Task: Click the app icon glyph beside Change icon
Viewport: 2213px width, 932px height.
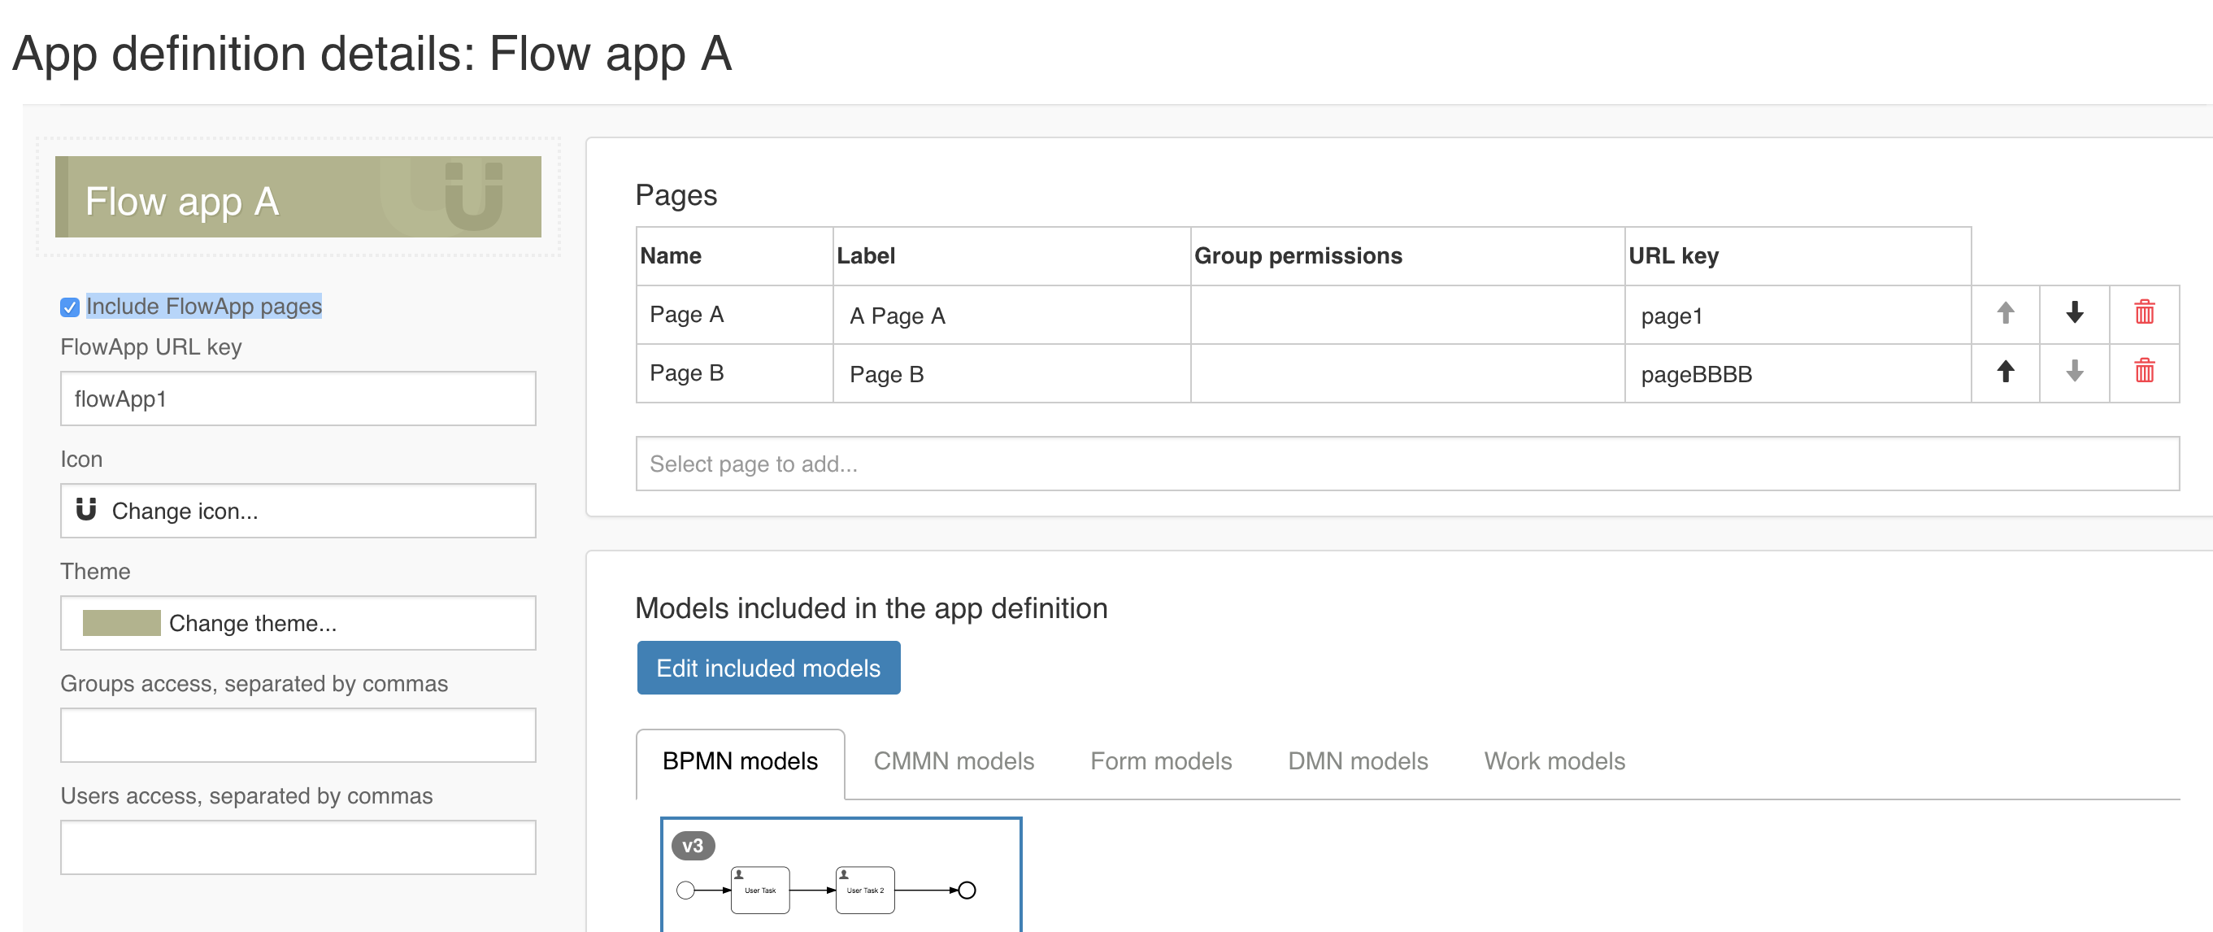Action: [89, 510]
